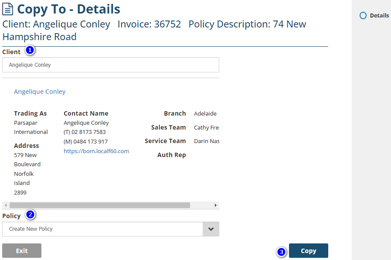Image resolution: width=391 pixels, height=260 pixels.
Task: Click the blue number 2 marker
Action: click(x=30, y=215)
